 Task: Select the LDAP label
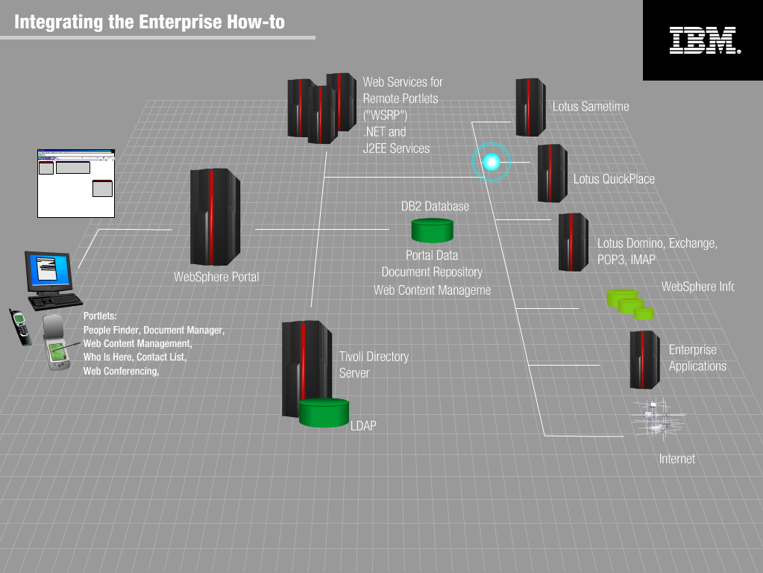[363, 426]
